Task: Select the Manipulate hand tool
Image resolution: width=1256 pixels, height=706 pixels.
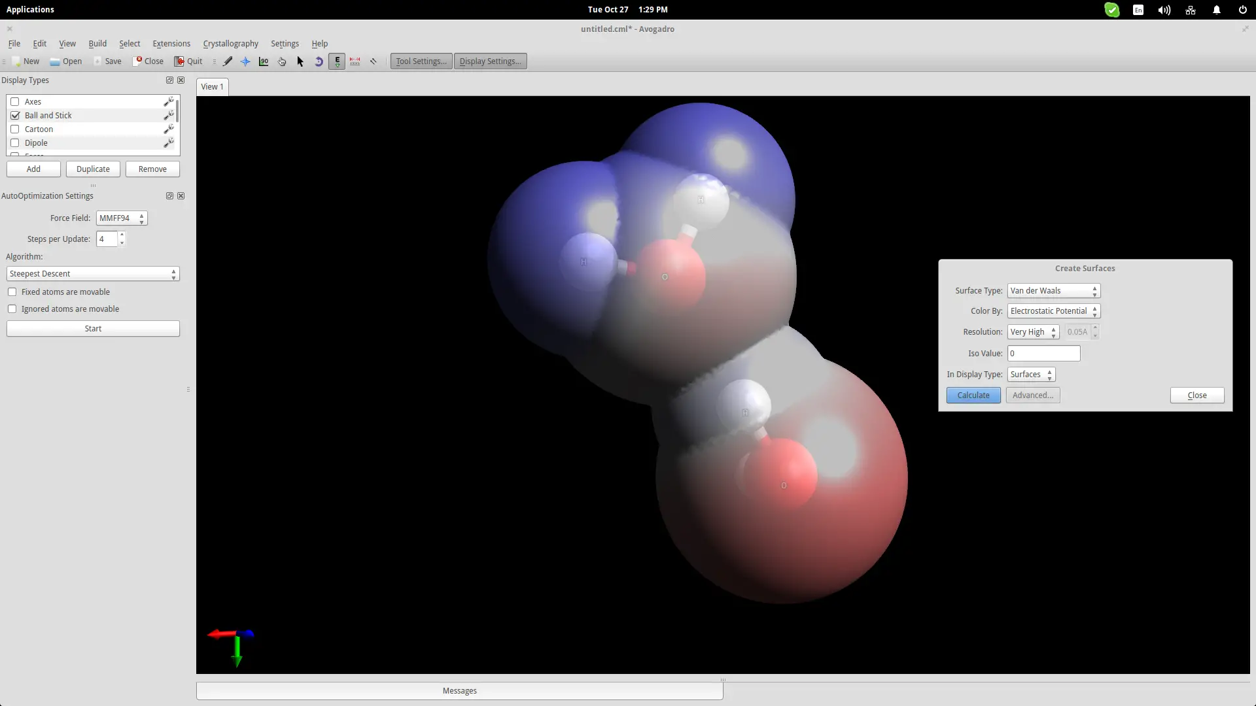Action: pos(282,61)
